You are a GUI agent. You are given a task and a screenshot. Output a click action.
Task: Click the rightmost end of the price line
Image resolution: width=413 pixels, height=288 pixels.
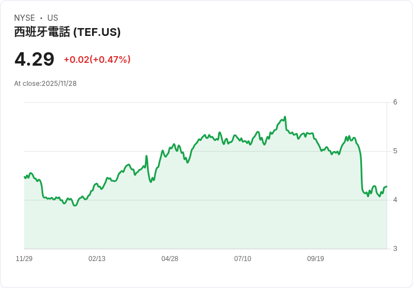click(x=387, y=186)
